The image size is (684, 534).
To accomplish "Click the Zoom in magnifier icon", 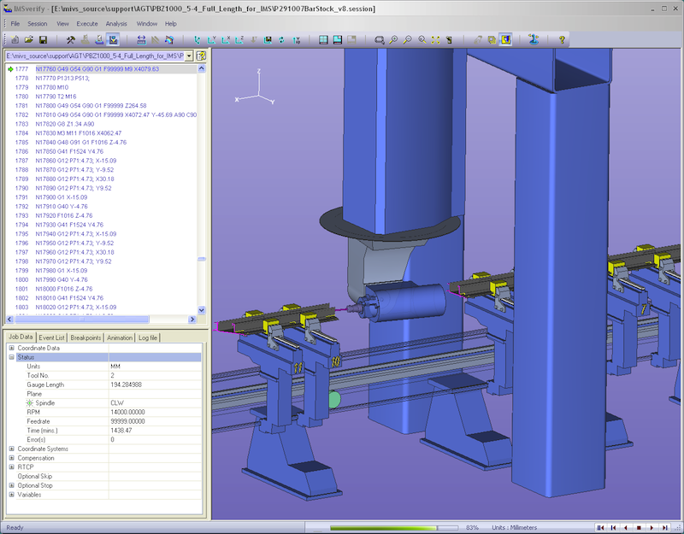I will [x=394, y=39].
